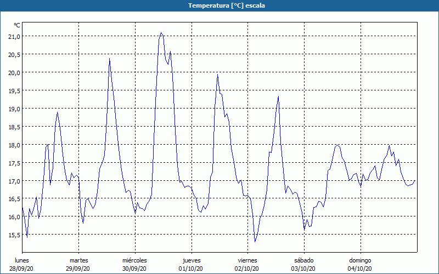Click the date 28/09/20
The height and width of the screenshot is (274, 439).
tap(21, 269)
